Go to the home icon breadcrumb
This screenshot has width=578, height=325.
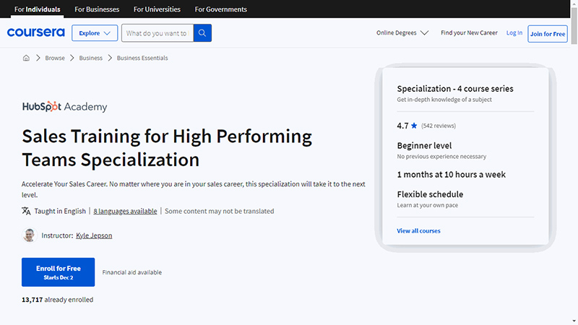click(x=27, y=58)
